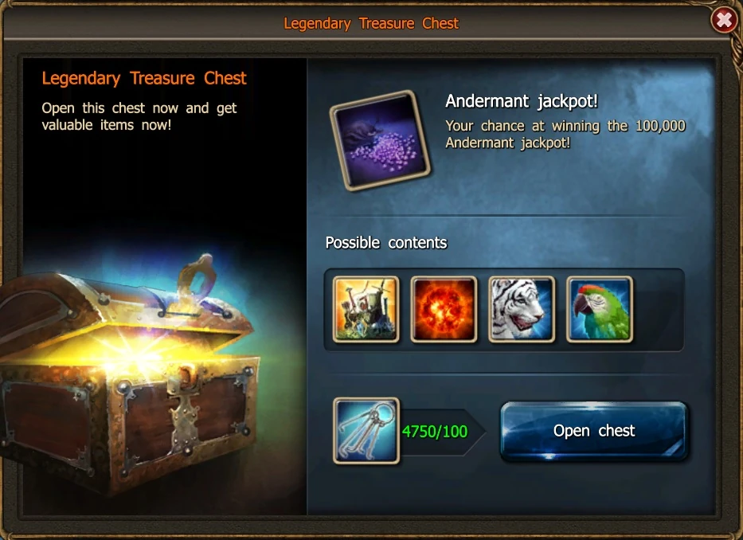Click the 'Andermant jackpot!' heading
This screenshot has width=743, height=540.
pyautogui.click(x=522, y=101)
